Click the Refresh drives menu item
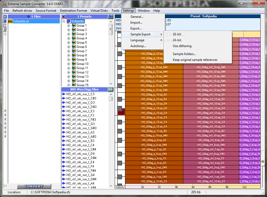 coord(22,11)
